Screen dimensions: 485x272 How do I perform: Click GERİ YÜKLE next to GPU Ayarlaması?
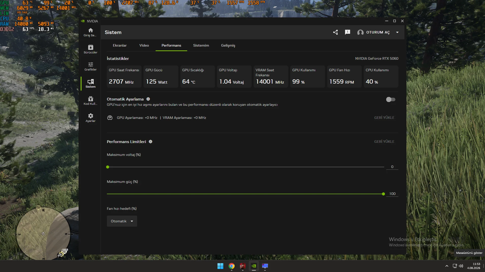click(384, 118)
